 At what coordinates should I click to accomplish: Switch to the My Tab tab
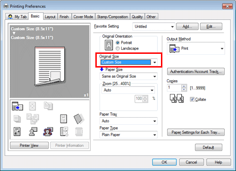click(17, 17)
